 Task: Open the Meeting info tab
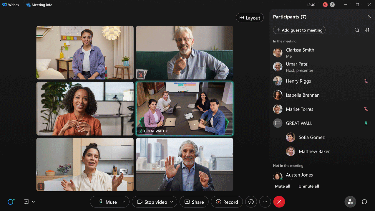click(39, 5)
